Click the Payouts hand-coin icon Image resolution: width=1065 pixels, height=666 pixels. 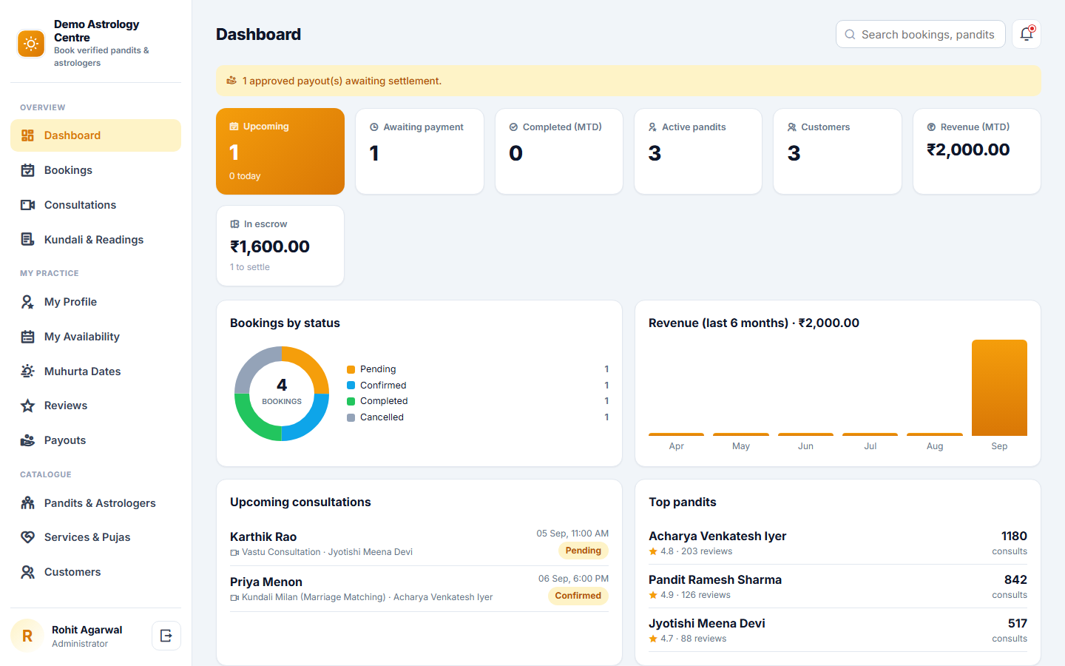pos(27,440)
